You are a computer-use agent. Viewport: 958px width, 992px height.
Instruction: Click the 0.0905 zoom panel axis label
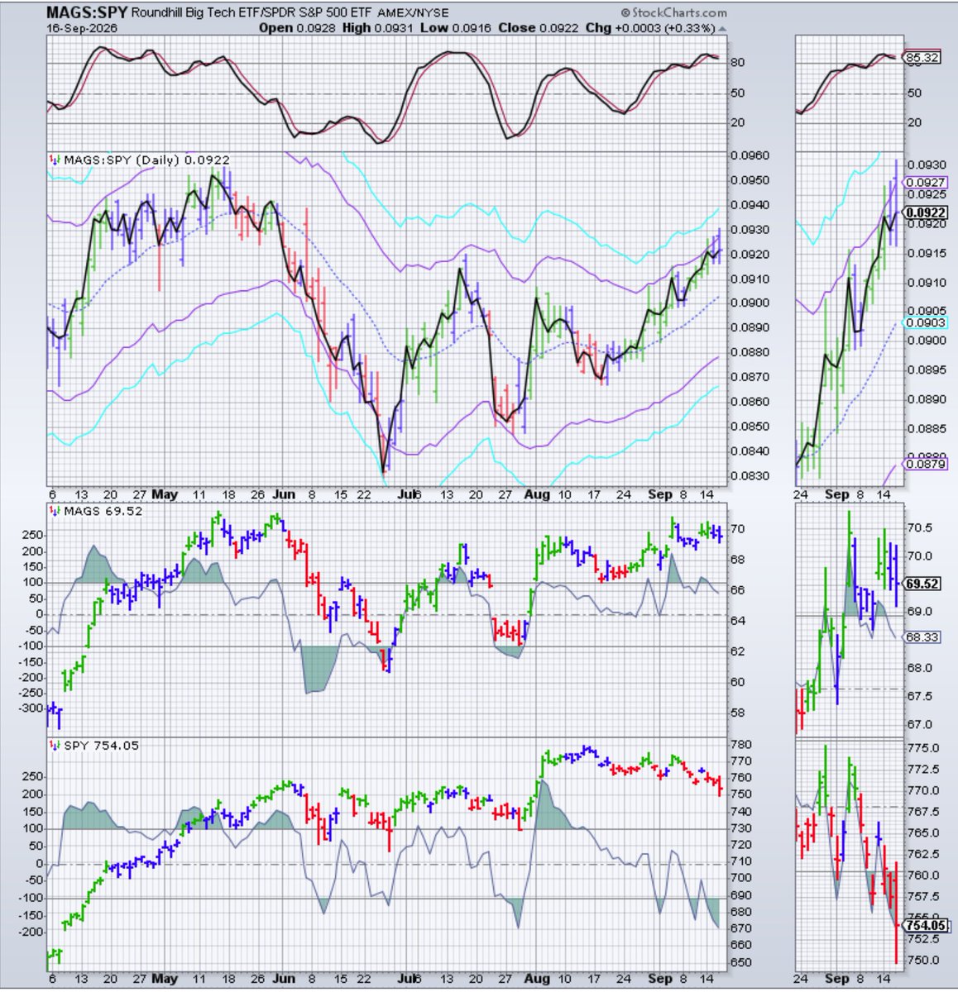(925, 311)
